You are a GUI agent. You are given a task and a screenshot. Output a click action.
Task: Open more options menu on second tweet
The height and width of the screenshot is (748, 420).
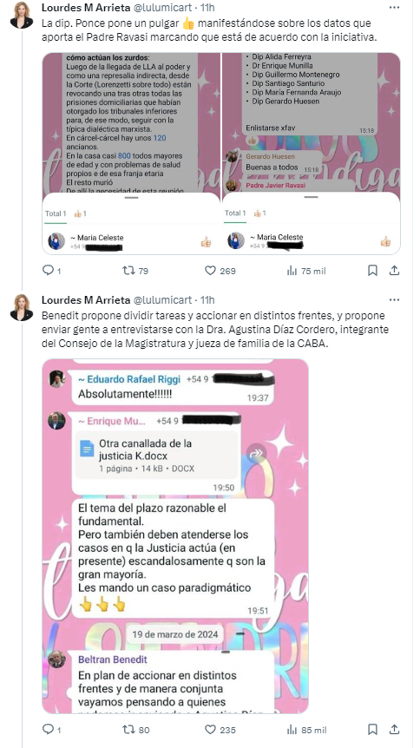click(x=394, y=299)
